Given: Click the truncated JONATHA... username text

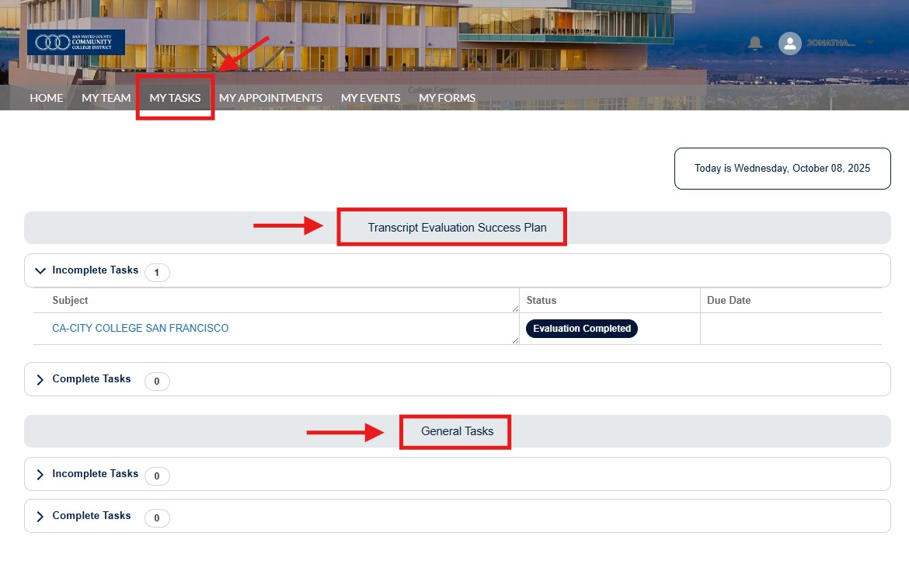Looking at the screenshot, I should (831, 43).
